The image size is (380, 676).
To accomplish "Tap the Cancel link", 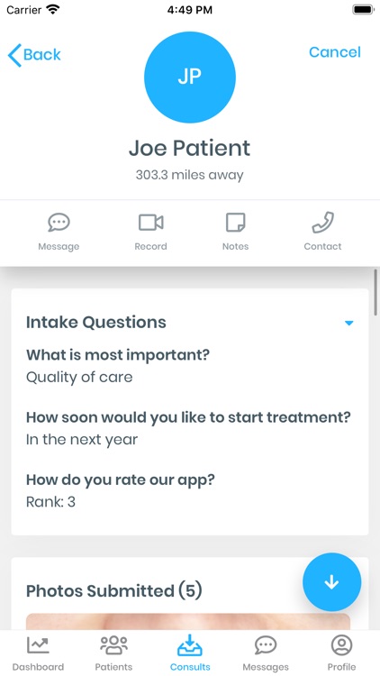I will (x=335, y=52).
